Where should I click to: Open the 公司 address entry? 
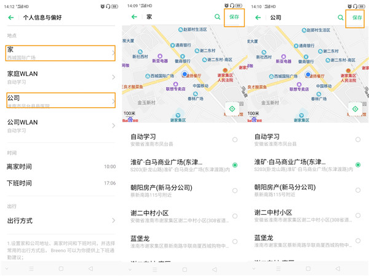click(61, 101)
